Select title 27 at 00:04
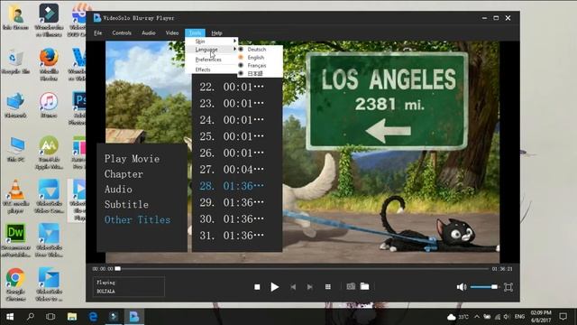 point(232,170)
